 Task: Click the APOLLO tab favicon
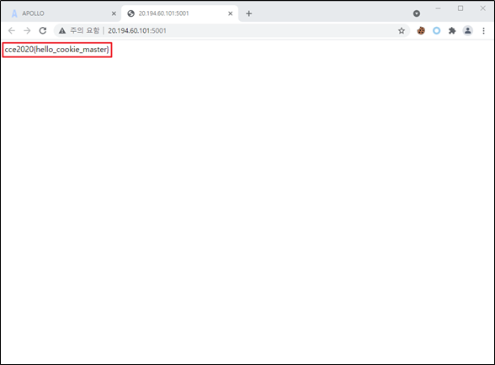click(x=14, y=13)
